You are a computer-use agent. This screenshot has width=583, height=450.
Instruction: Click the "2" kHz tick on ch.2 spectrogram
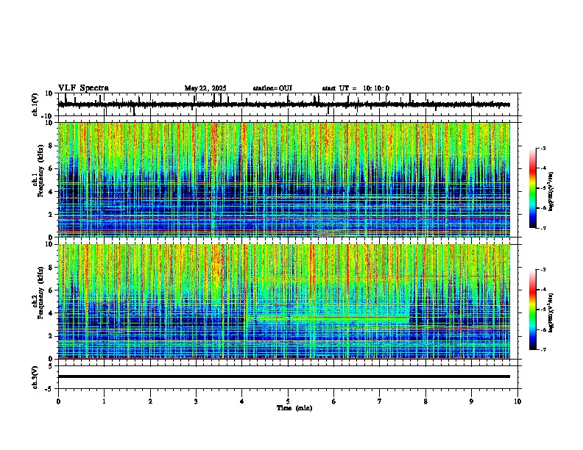(x=51, y=336)
